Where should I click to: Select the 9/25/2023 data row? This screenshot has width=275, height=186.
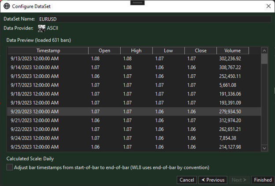(x=132, y=147)
